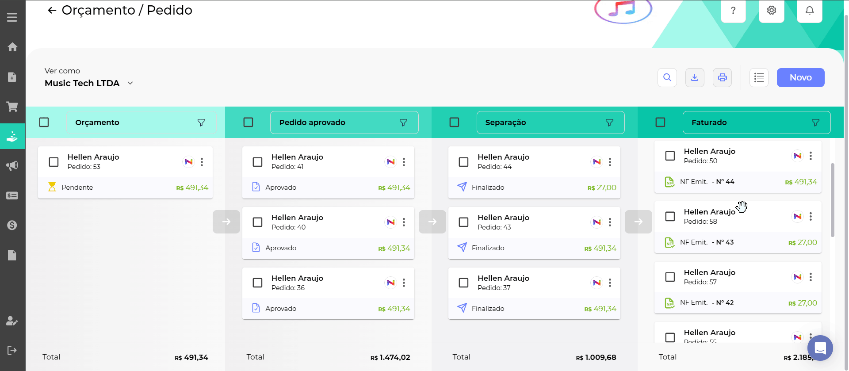Open the hamburger menu
This screenshot has height=371, width=849.
(x=12, y=17)
